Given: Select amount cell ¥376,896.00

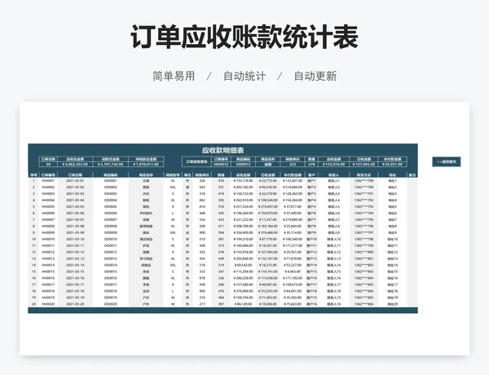Looking at the screenshot, I should (x=243, y=291).
